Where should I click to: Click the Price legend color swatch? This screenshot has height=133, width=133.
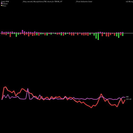click(2, 6)
